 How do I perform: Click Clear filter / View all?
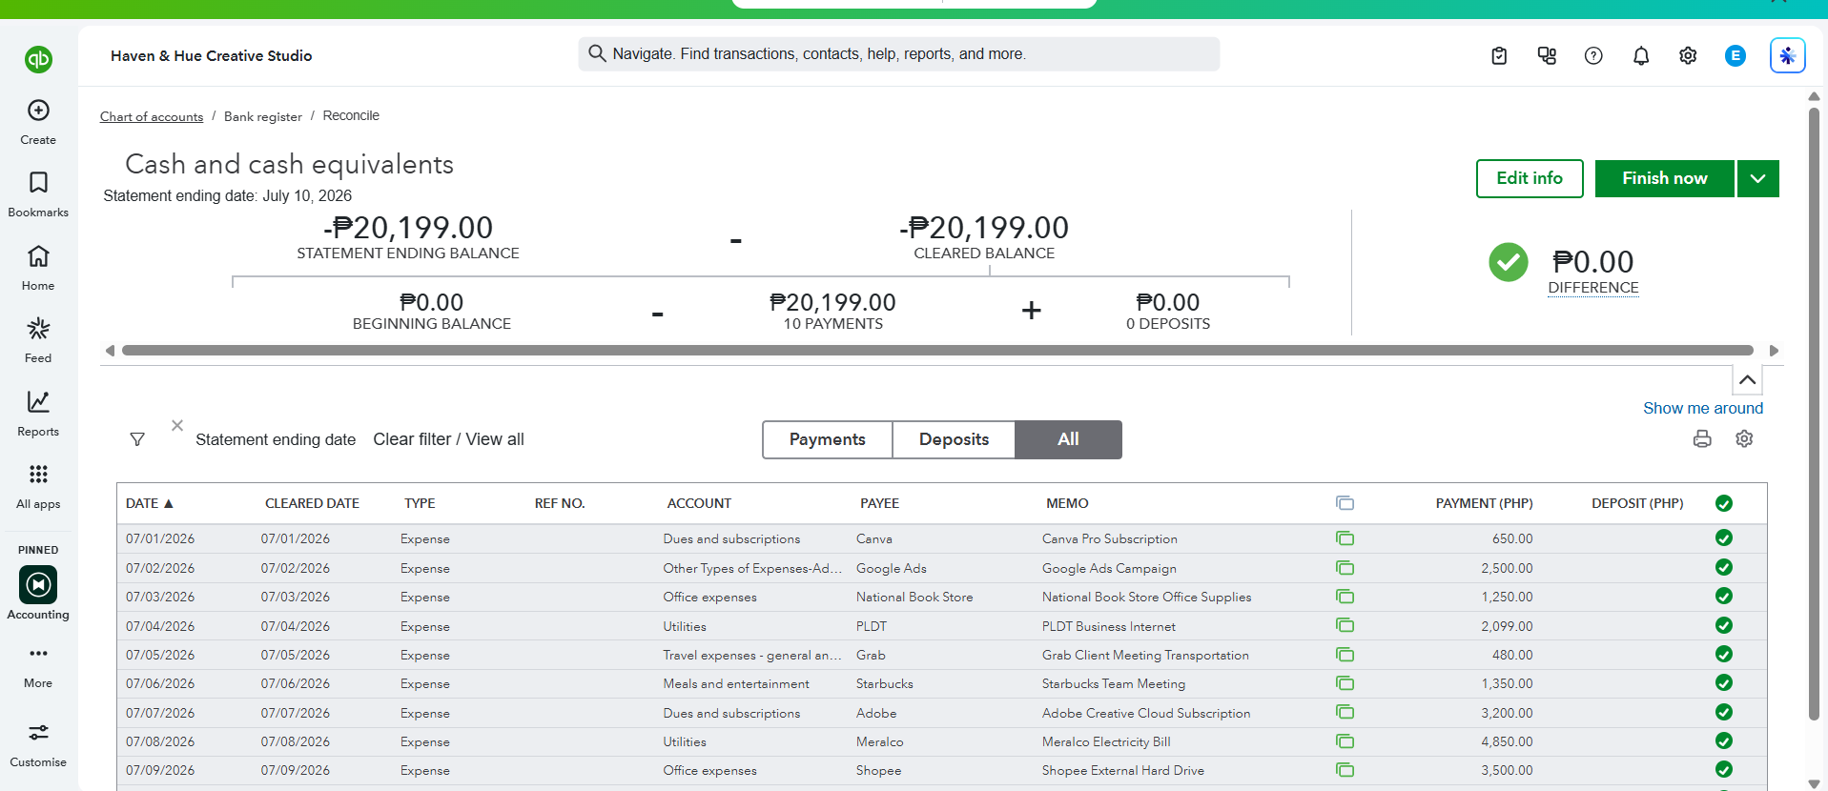[x=448, y=439]
